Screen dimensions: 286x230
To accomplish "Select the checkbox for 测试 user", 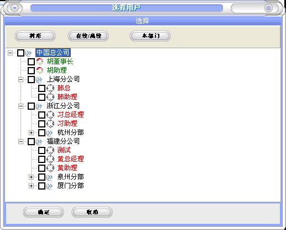I will pos(41,150).
